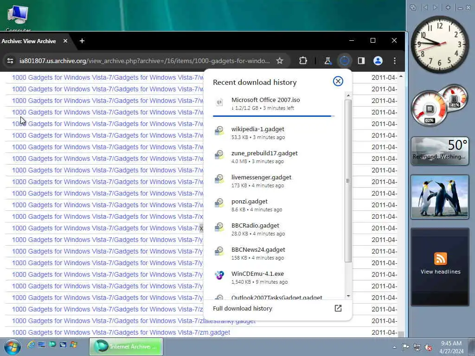Click the CPU meter gadget
The image size is (475, 356).
tap(439, 105)
